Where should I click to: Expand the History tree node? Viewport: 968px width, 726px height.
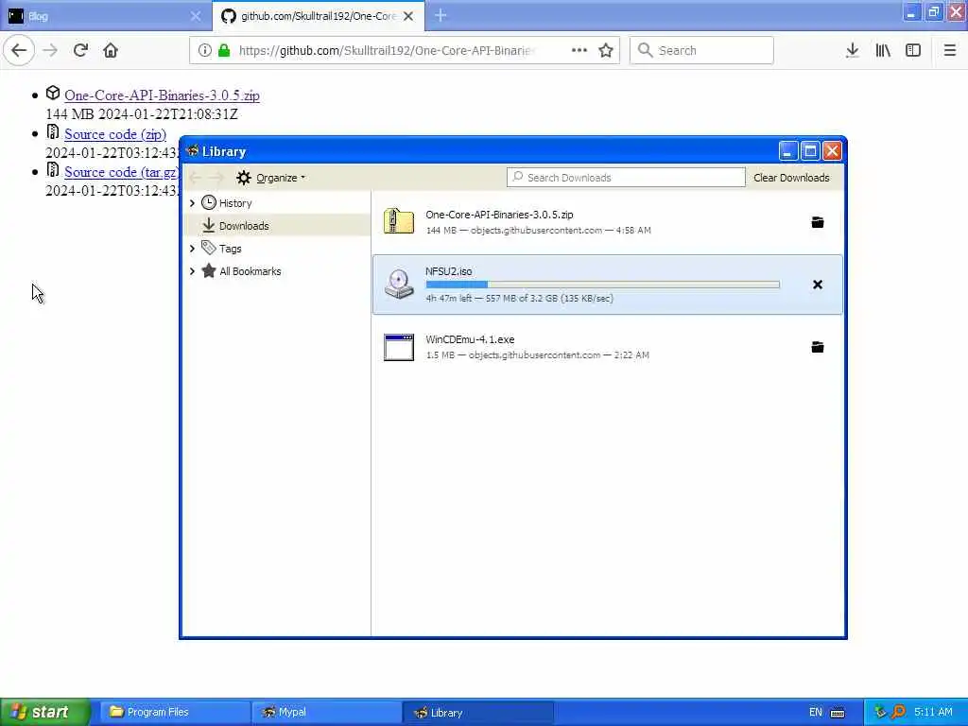click(192, 203)
